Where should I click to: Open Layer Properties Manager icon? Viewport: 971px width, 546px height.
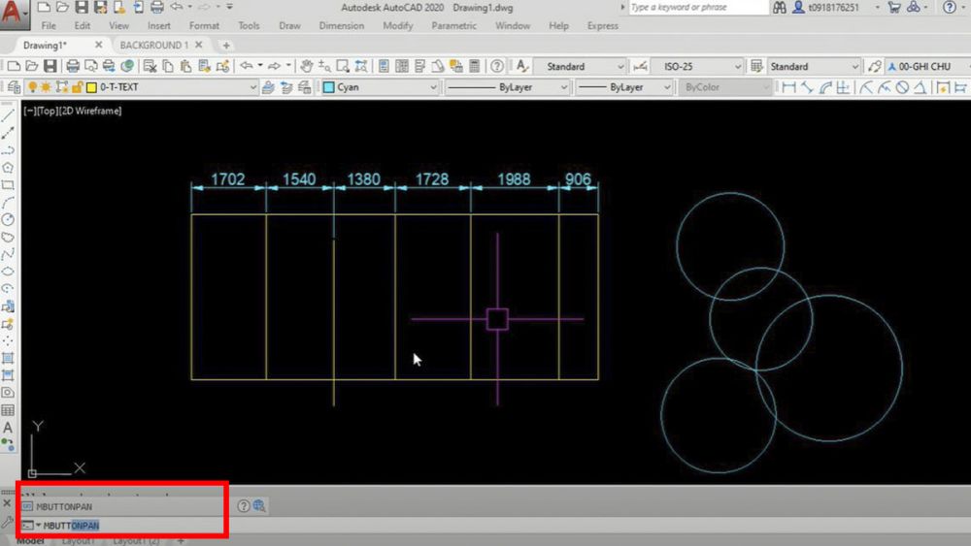click(x=14, y=88)
